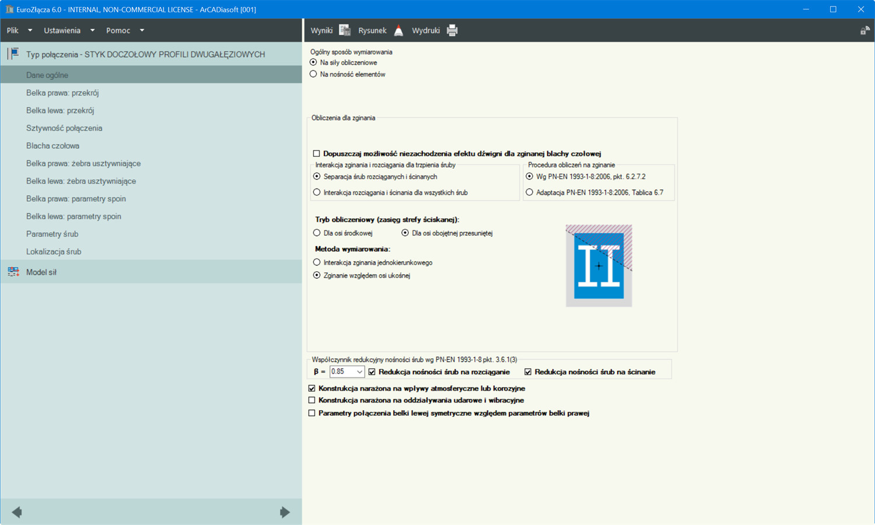875x525 pixels.
Task: Select Interakcja zginania jednokierunkowego option
Action: (x=317, y=262)
